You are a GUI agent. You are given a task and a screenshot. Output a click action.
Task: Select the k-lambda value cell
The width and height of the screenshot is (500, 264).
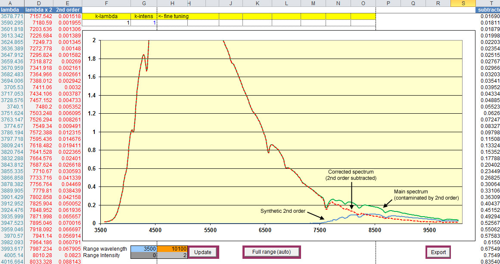pyautogui.click(x=106, y=23)
